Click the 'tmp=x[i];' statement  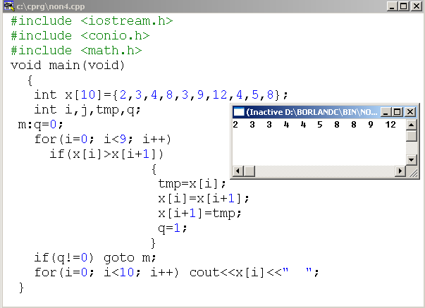[x=192, y=184]
